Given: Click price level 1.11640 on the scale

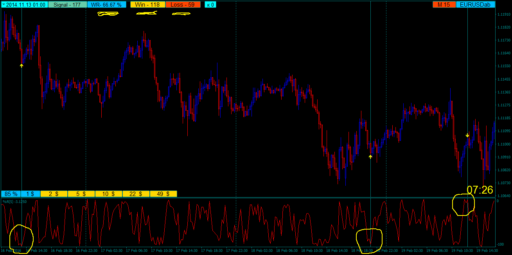Looking at the screenshot, I should coord(503,53).
